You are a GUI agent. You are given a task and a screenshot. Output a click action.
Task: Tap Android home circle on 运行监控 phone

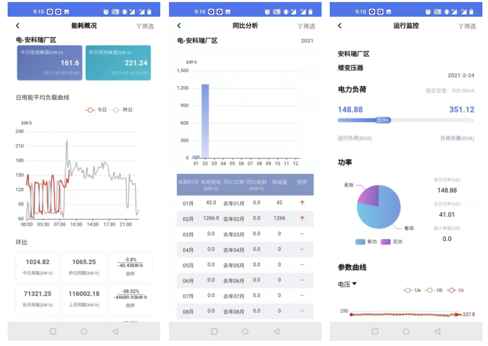406,331
